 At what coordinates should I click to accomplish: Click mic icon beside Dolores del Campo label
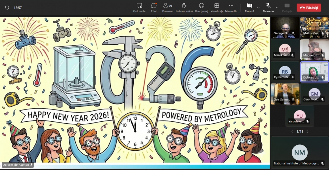pyautogui.click(x=31, y=165)
